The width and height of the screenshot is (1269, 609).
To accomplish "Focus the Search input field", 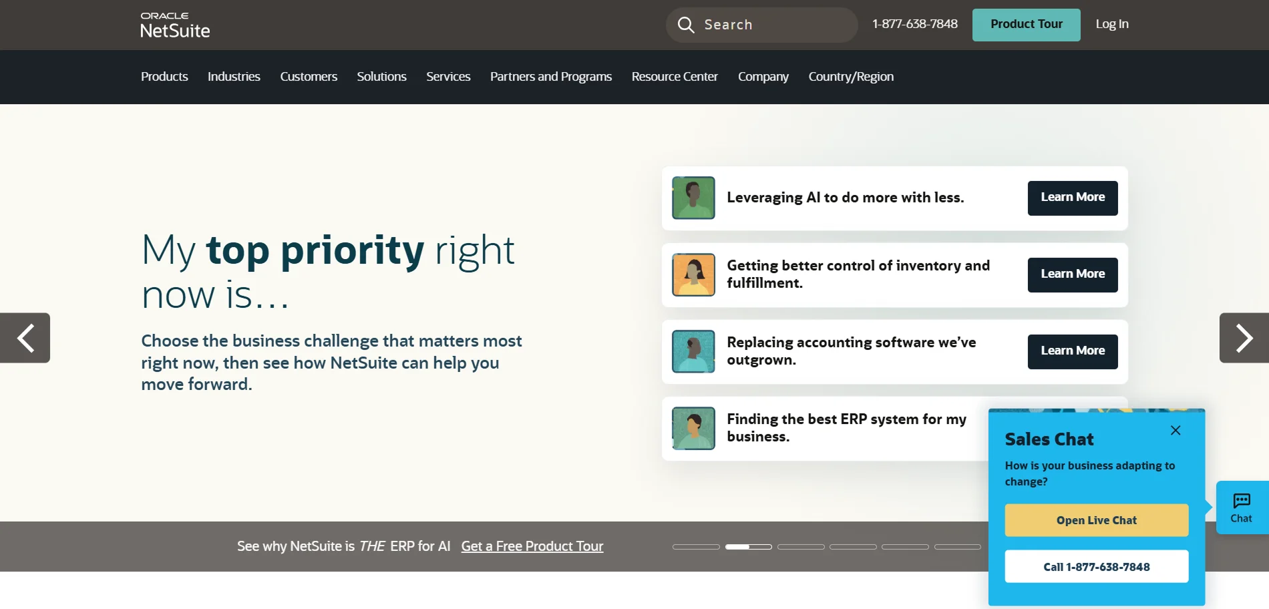I will point(762,25).
